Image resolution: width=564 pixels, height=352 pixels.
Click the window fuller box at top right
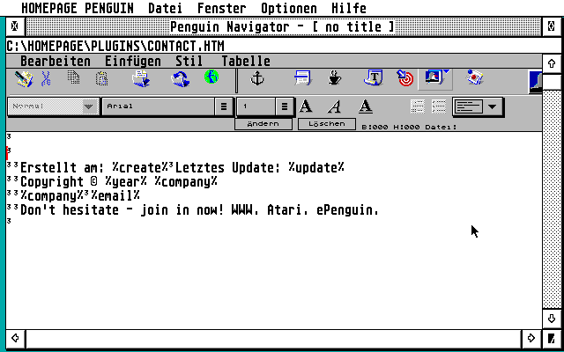click(x=552, y=26)
